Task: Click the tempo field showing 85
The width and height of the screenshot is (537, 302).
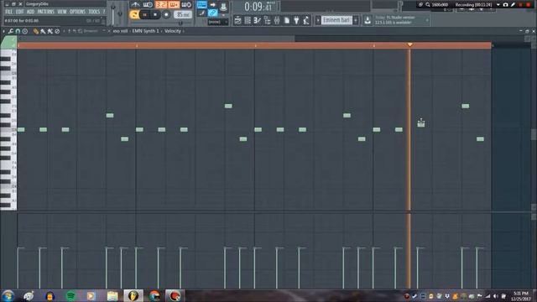Action: (183, 15)
